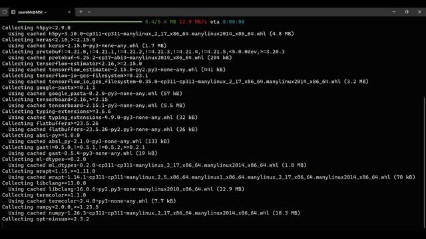Image resolution: width=426 pixels, height=239 pixels.
Task: Open the new tab profile dropdown
Action: tap(89, 12)
